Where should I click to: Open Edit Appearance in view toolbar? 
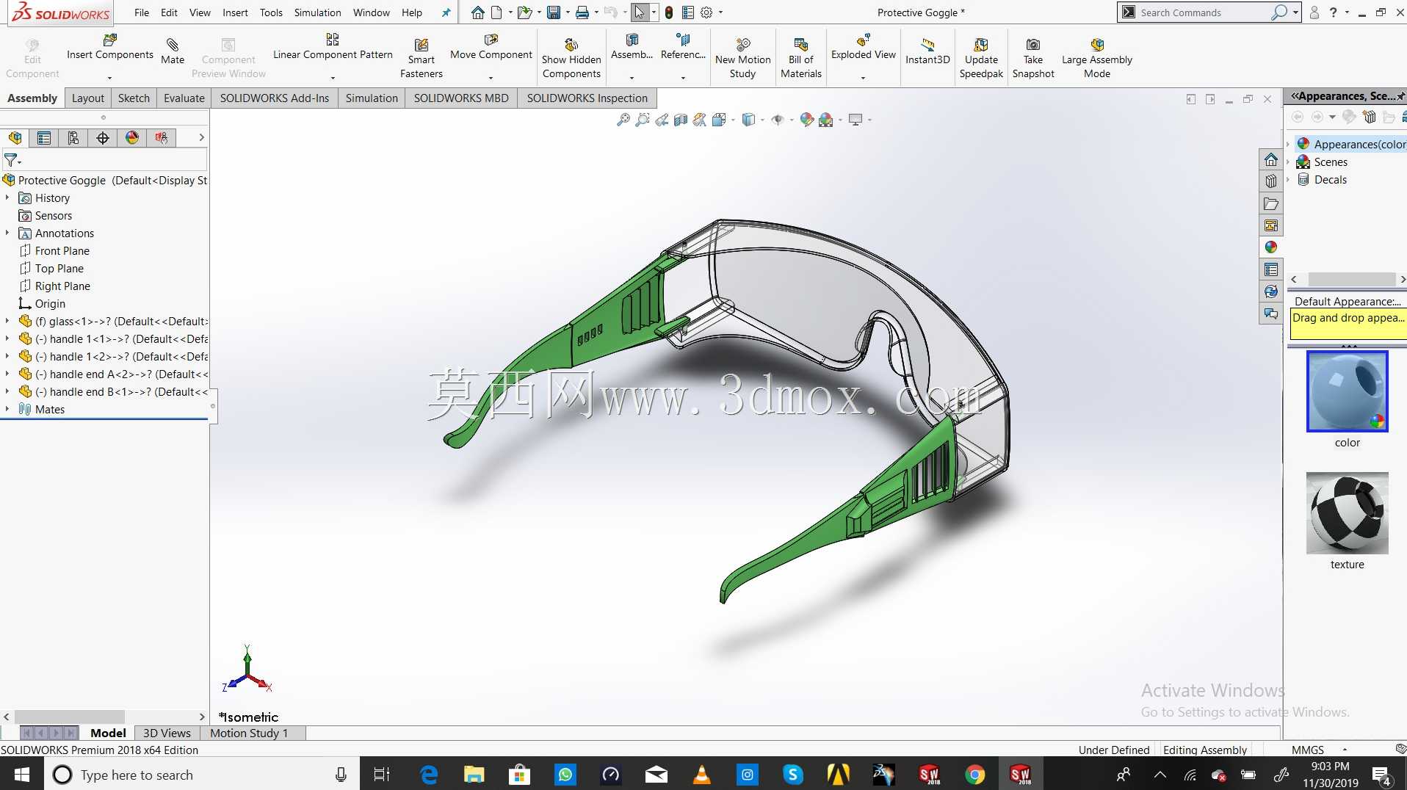point(807,120)
